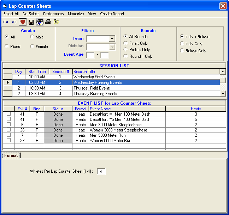Select the Wednesday Running Events session
This screenshot has width=229, height=215.
tap(116, 82)
